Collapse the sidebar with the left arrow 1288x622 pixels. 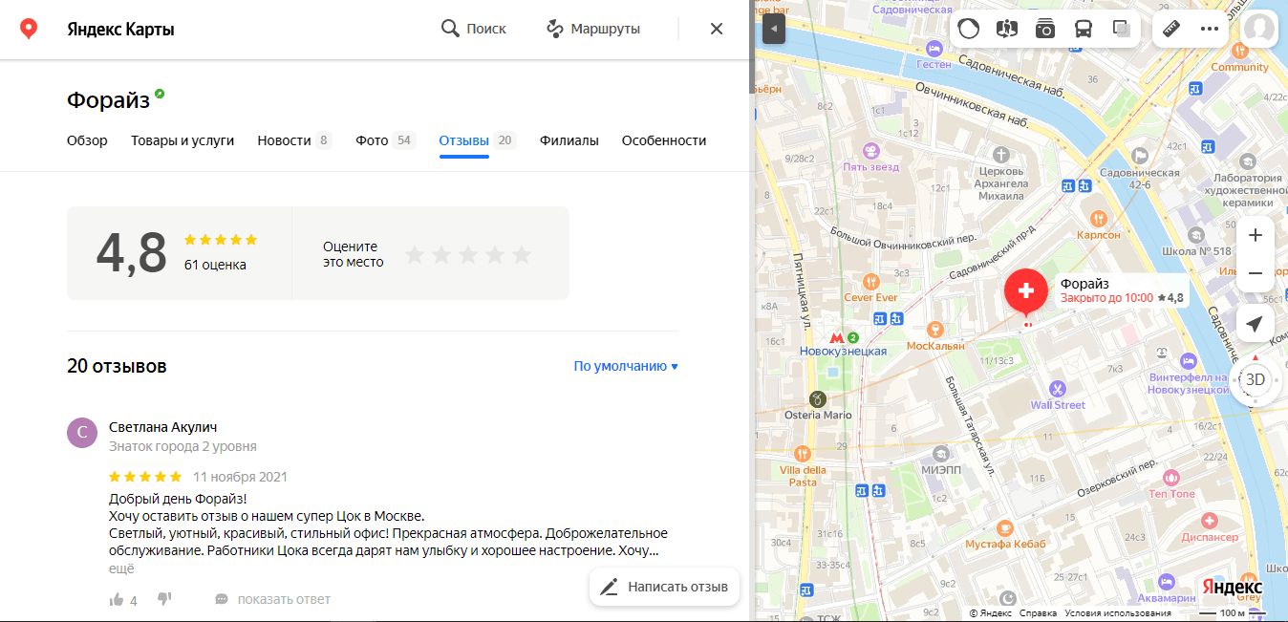point(773,29)
